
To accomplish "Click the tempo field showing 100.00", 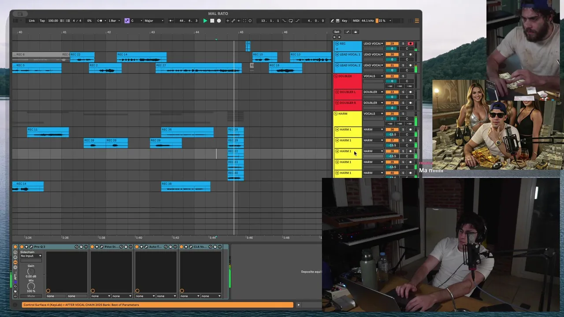I will pyautogui.click(x=53, y=21).
